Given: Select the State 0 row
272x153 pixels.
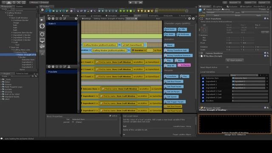Looking at the screenshot, I should tap(62, 24).
